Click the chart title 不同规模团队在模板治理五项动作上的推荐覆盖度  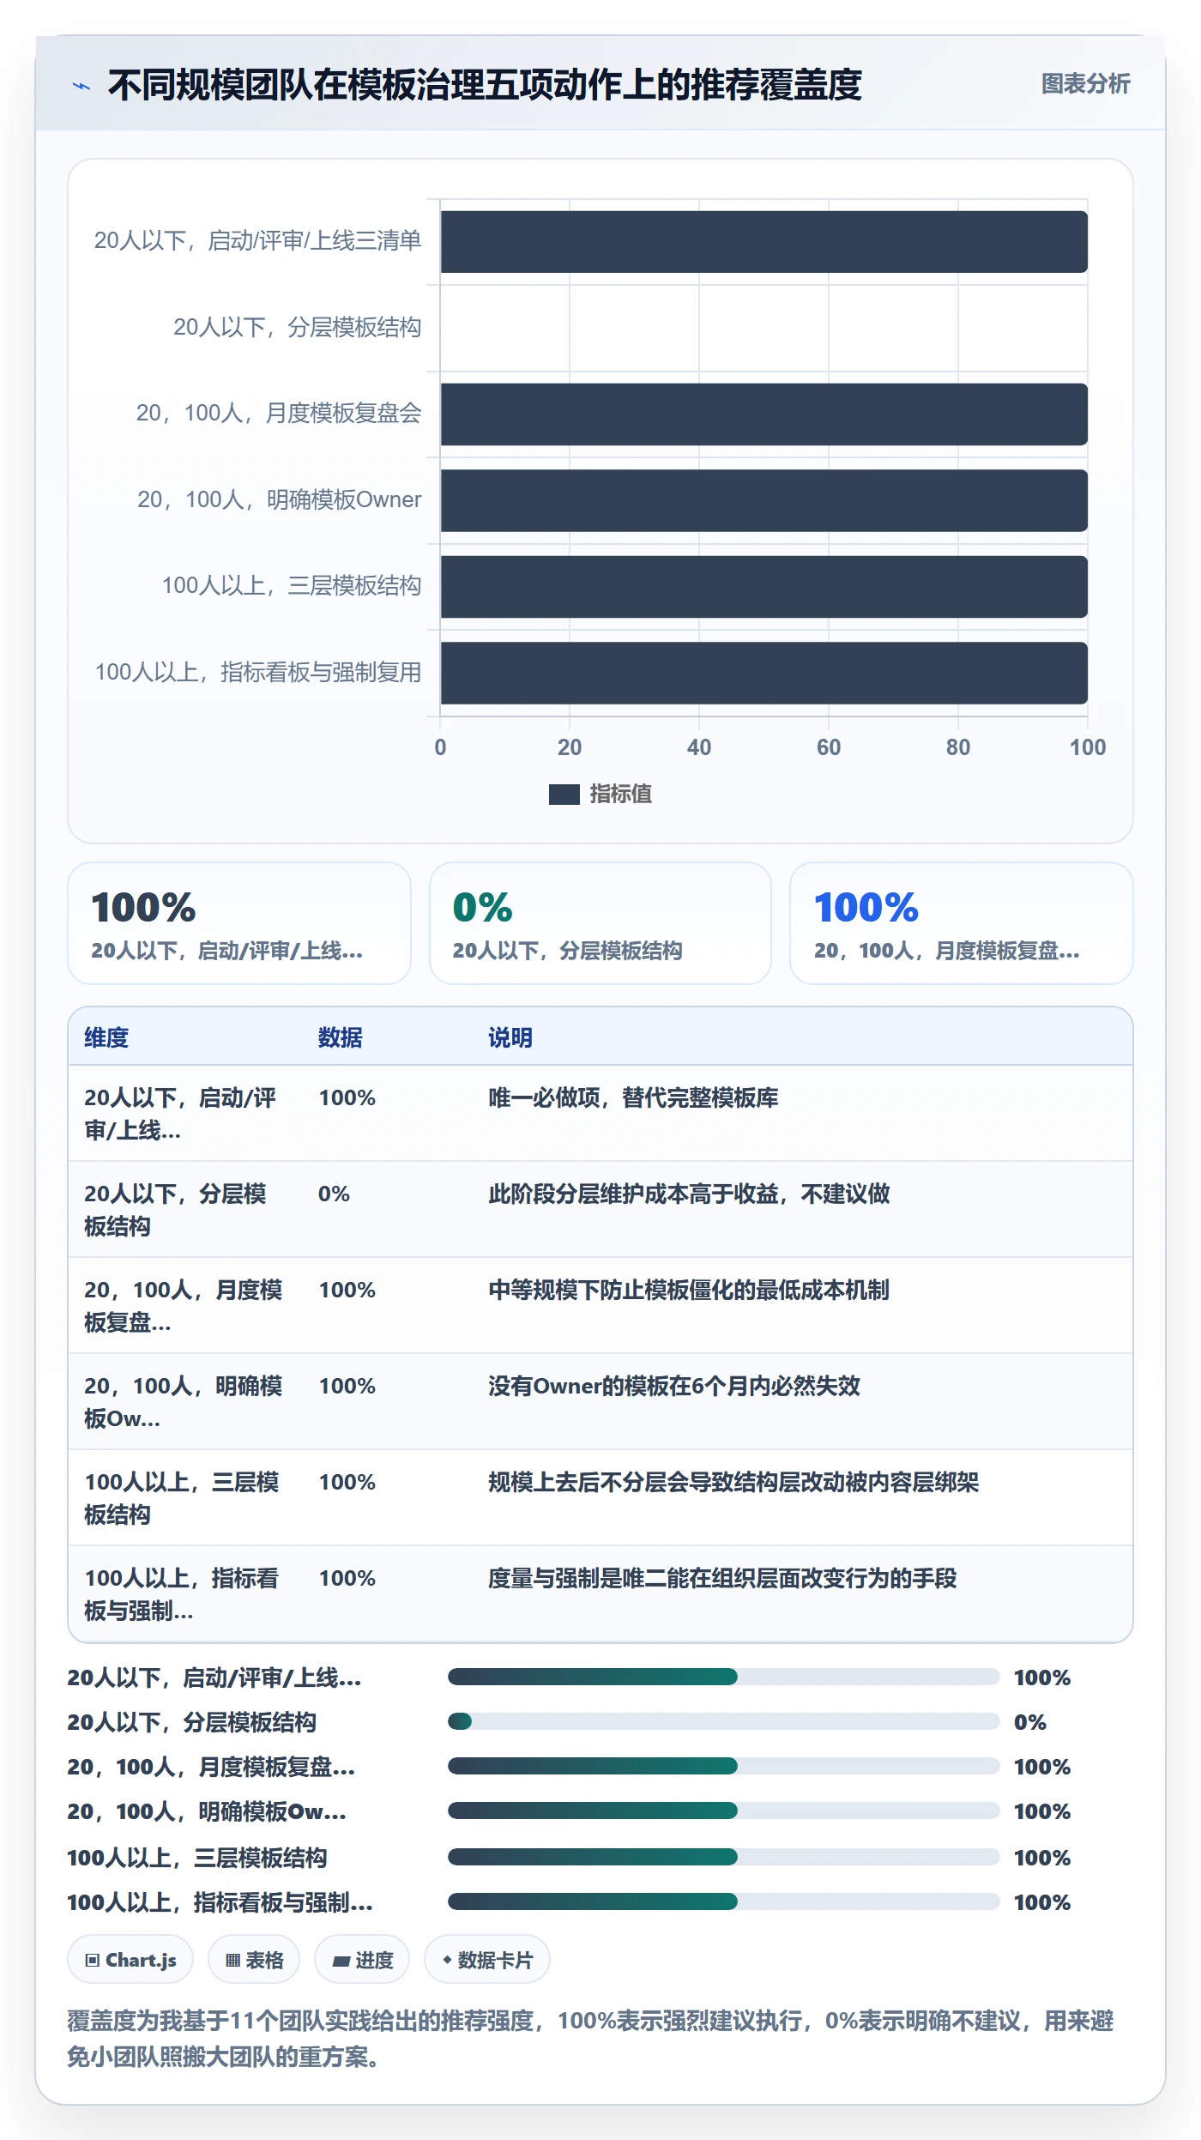[x=485, y=85]
